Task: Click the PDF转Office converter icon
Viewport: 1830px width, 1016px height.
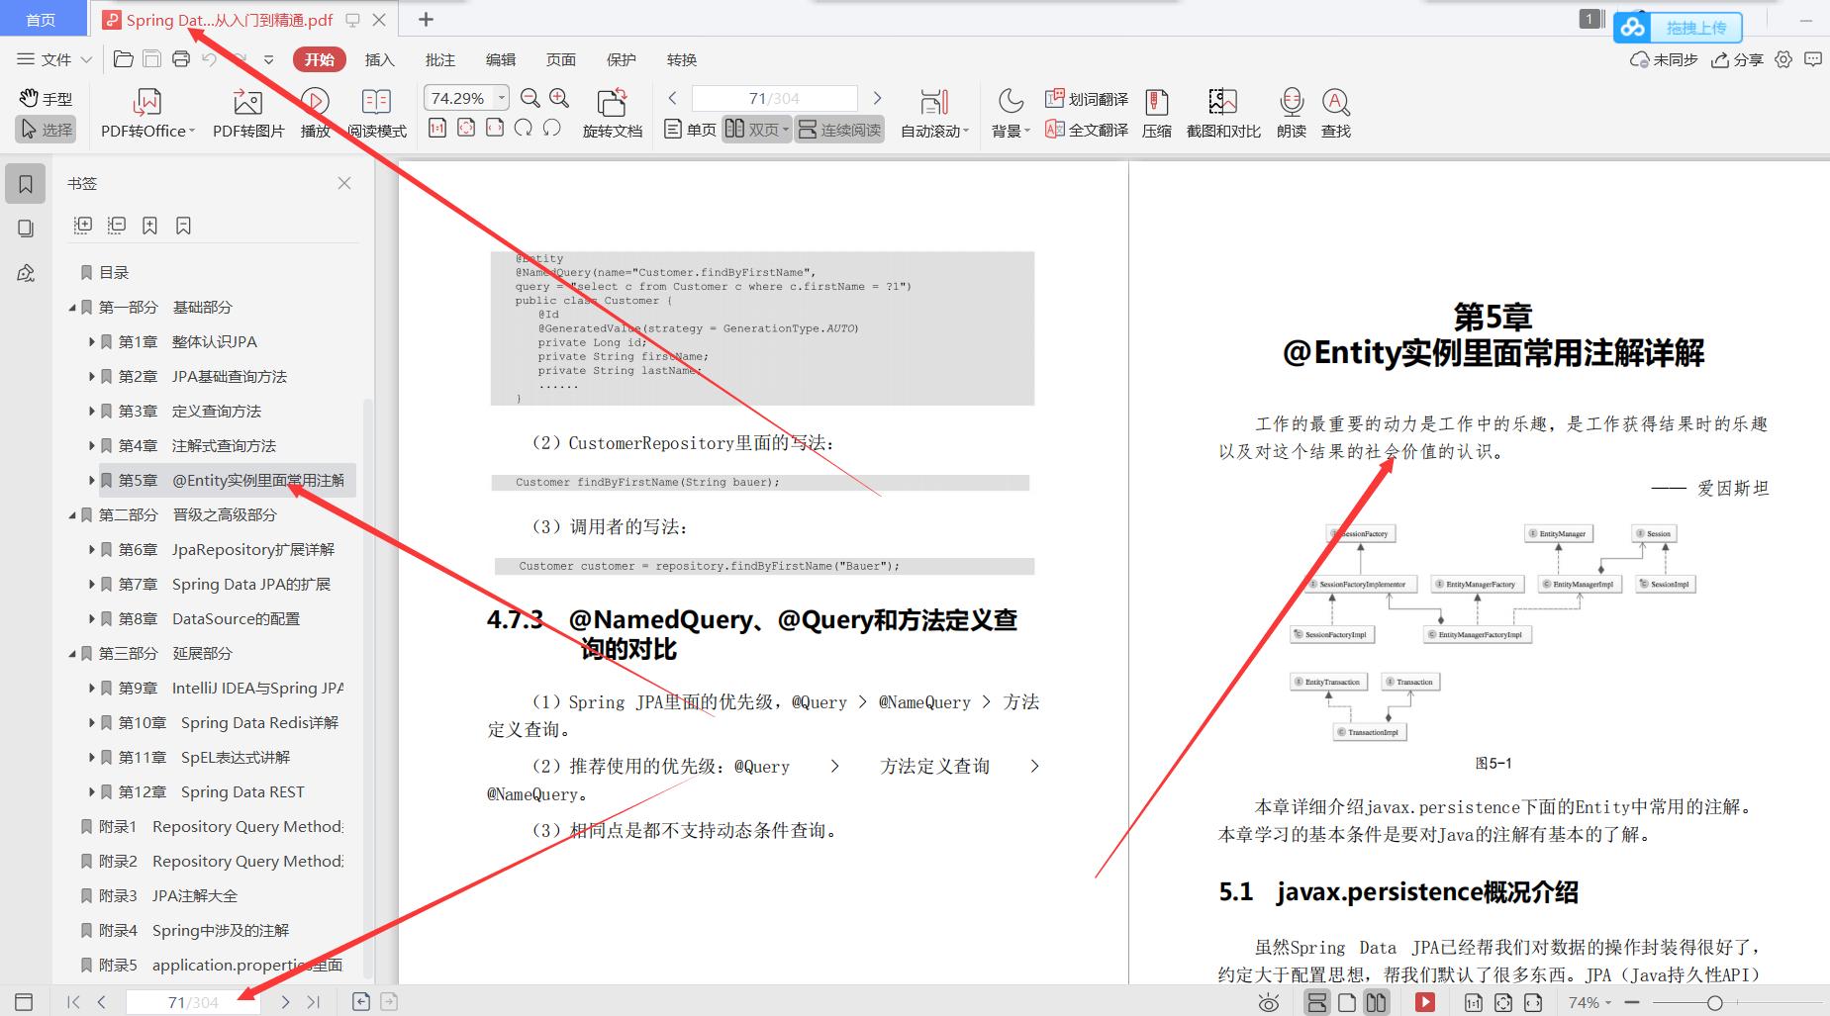Action: [x=146, y=103]
